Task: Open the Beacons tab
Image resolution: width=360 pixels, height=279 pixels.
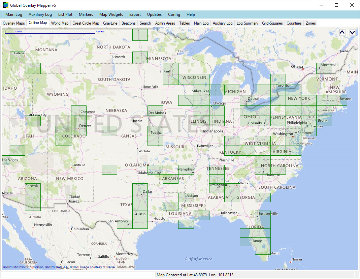Action: (x=129, y=23)
